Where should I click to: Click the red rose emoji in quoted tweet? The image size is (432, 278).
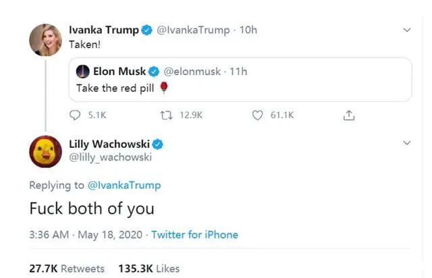(x=164, y=88)
